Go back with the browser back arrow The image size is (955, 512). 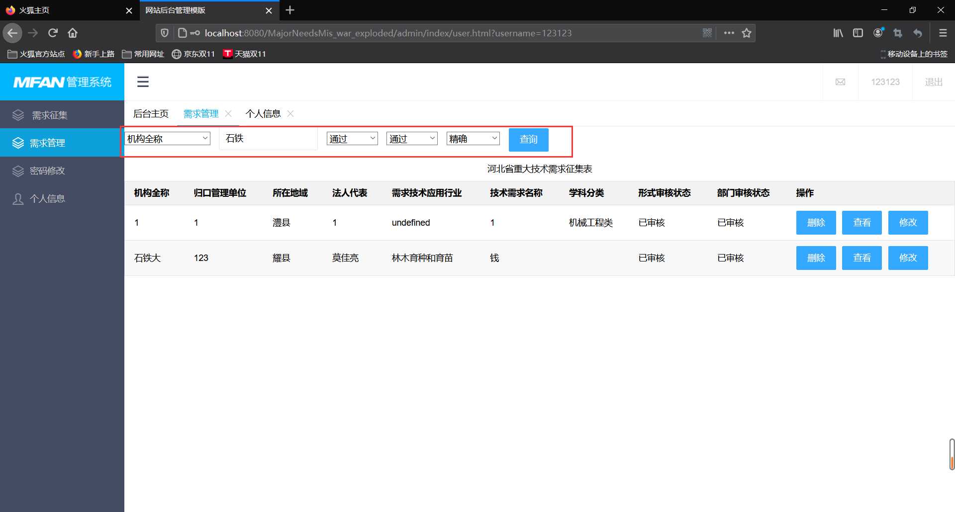tap(12, 33)
